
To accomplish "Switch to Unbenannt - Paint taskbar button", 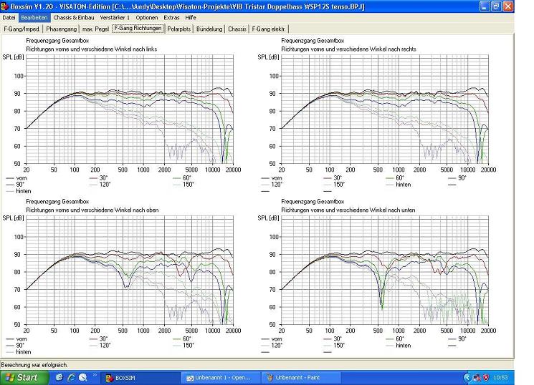I will pyautogui.click(x=294, y=377).
